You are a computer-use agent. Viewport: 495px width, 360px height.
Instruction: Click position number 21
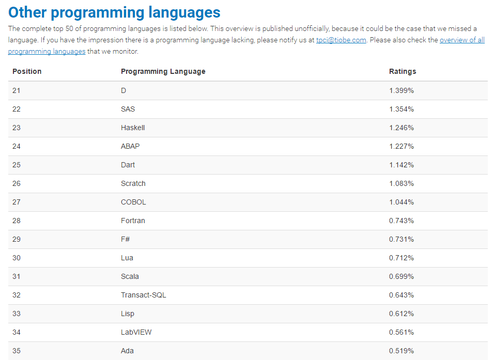tap(17, 90)
